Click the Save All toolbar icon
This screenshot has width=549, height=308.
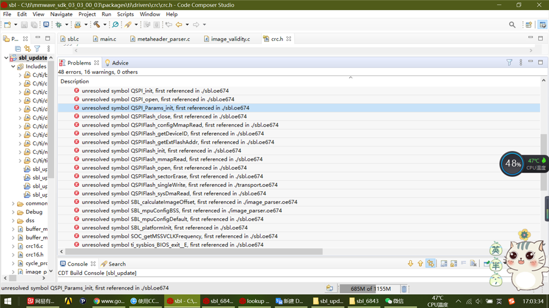click(34, 25)
